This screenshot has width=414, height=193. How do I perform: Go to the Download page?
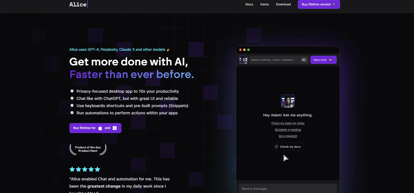click(x=283, y=4)
